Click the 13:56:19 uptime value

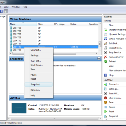coord(74,47)
